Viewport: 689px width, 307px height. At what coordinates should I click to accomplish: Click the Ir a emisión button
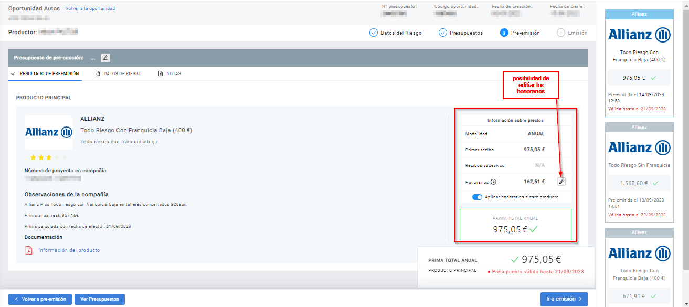point(564,299)
